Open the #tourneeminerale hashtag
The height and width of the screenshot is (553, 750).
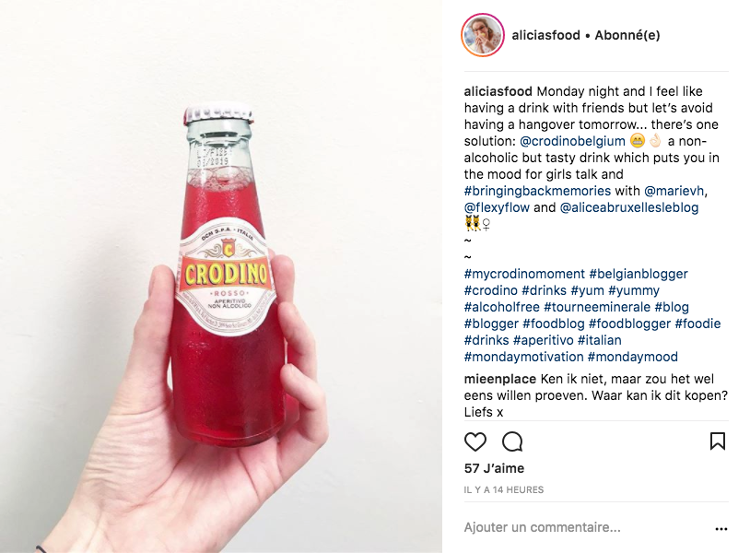click(597, 307)
